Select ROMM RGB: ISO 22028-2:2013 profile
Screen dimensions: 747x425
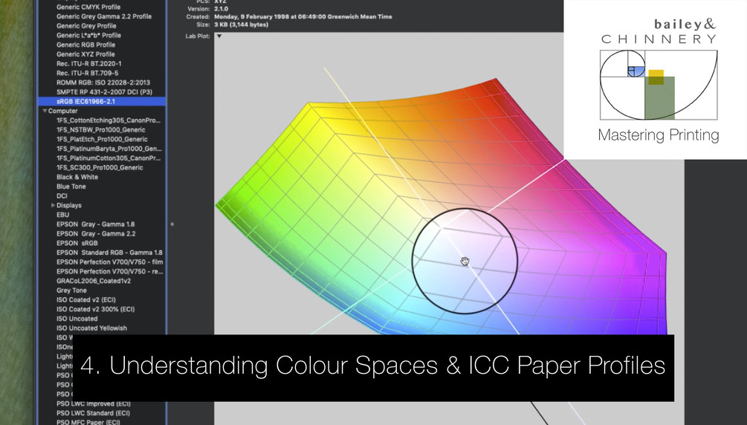click(x=103, y=82)
